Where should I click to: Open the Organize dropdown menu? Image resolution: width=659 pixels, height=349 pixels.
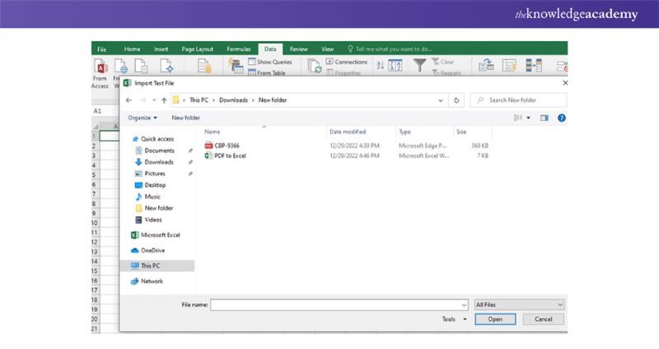pyautogui.click(x=144, y=118)
